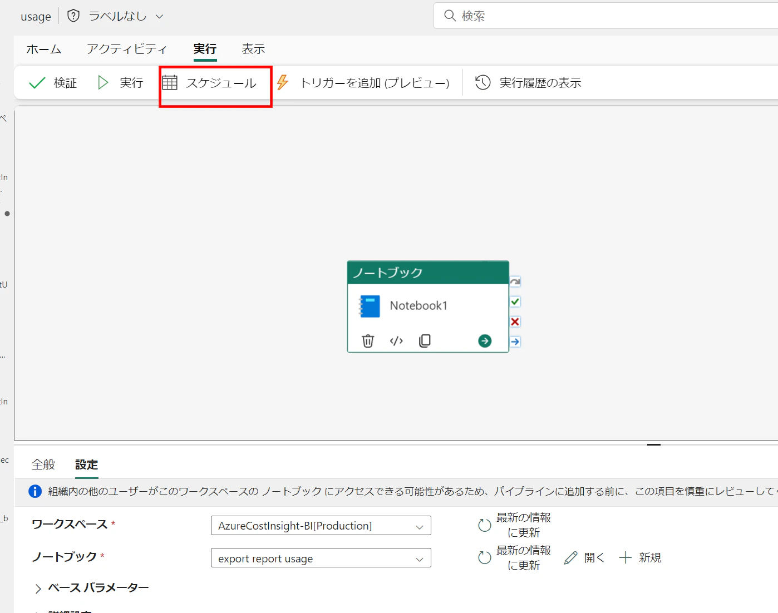
Task: Click the on-skip gray arrow connector
Action: coord(515,281)
